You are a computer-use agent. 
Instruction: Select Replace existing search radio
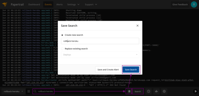pyautogui.click(x=62, y=49)
